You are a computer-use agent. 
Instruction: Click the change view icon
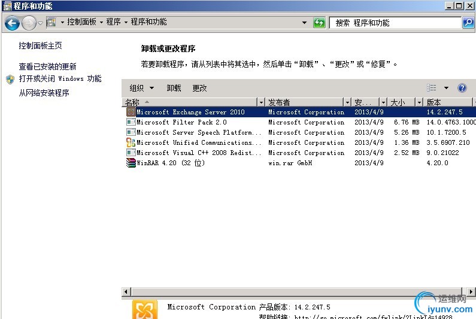click(431, 88)
